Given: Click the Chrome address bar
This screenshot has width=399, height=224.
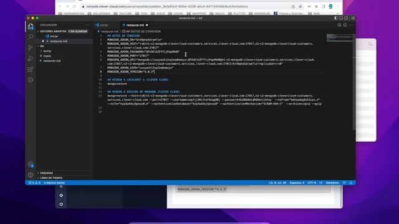Looking at the screenshot, I should click(x=186, y=7).
